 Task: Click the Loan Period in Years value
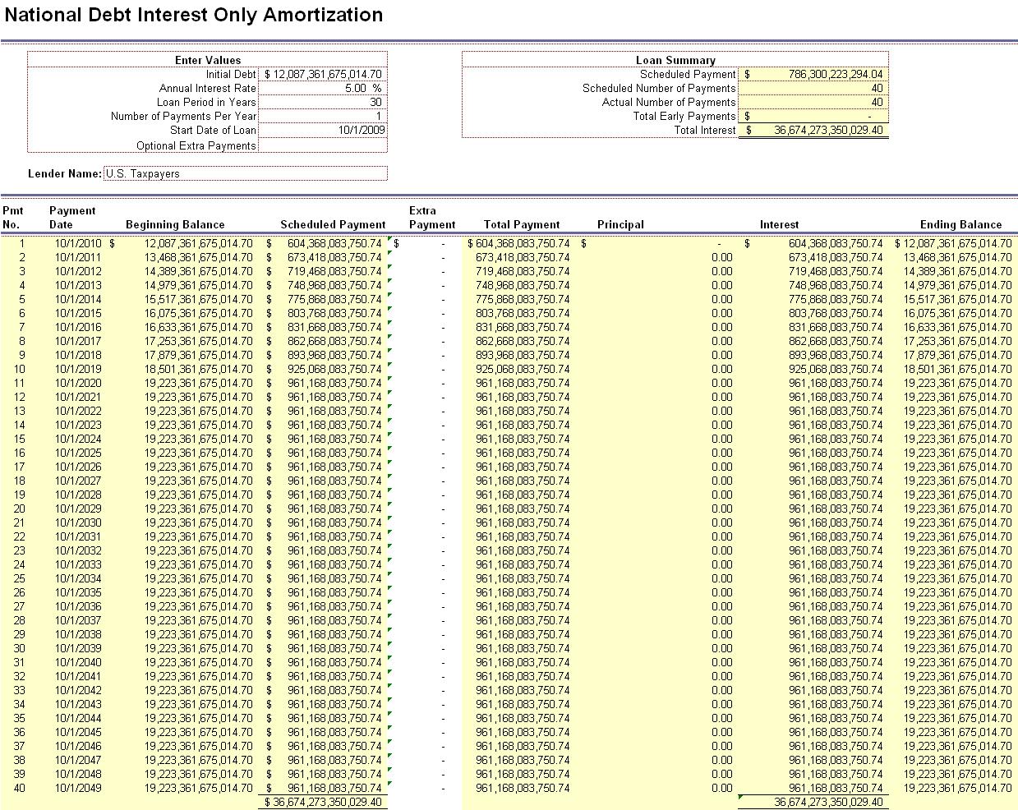tap(323, 102)
